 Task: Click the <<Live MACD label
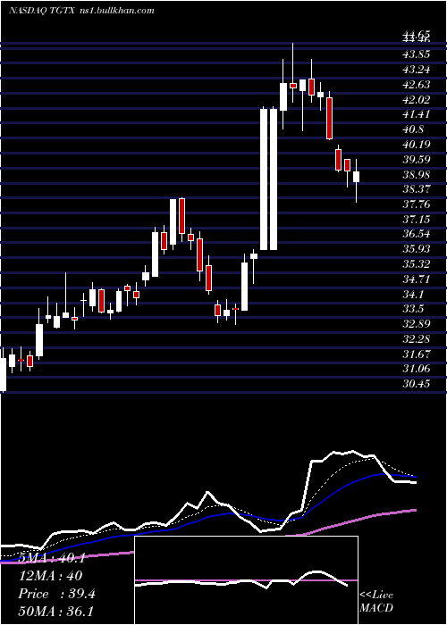click(376, 602)
